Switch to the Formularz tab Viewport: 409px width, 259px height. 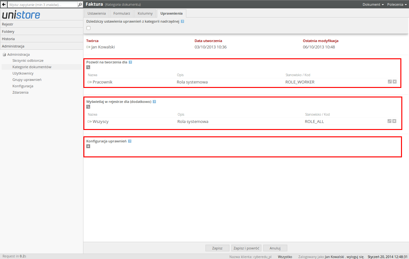[122, 13]
